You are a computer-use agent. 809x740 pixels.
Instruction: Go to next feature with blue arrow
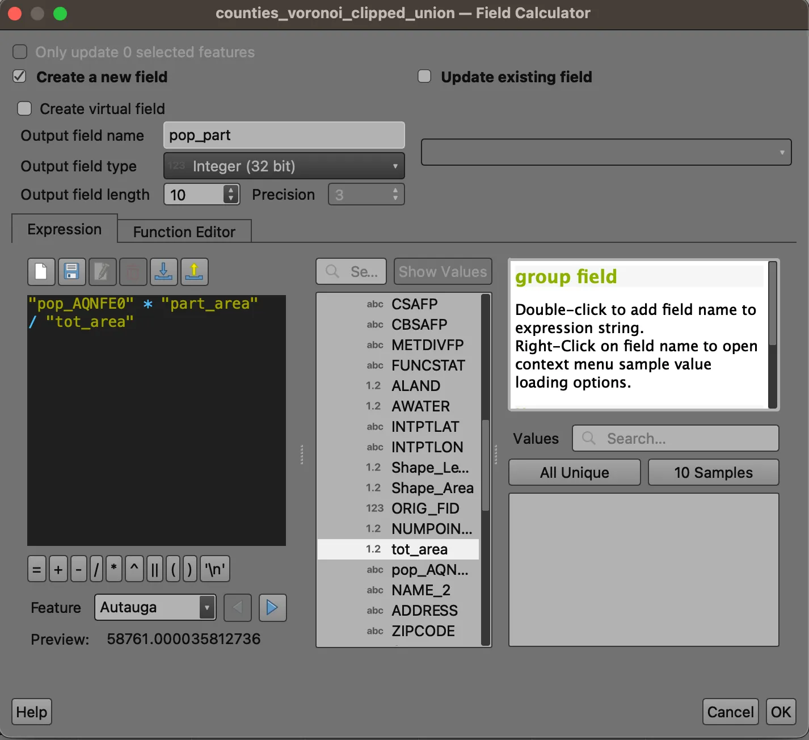pyautogui.click(x=272, y=608)
